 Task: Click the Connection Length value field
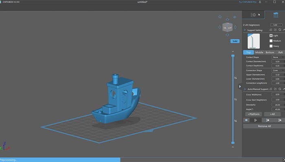tap(278, 83)
